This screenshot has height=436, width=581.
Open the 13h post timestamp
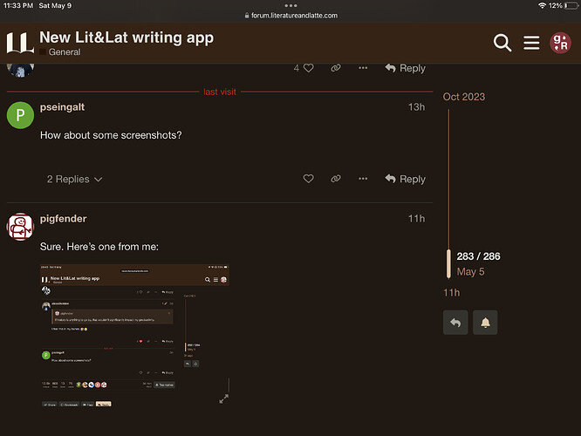[x=416, y=107]
